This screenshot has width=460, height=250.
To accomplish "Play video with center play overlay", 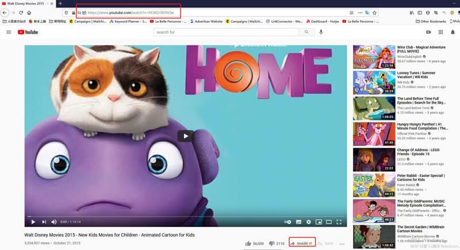I will coord(185,136).
